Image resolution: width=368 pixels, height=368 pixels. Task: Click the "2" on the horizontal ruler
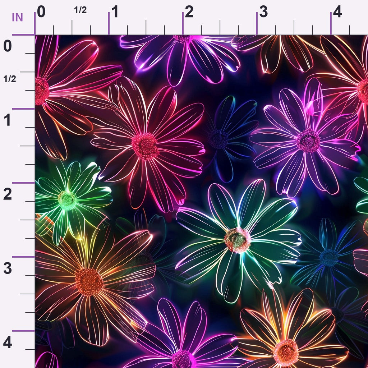[x=189, y=12]
